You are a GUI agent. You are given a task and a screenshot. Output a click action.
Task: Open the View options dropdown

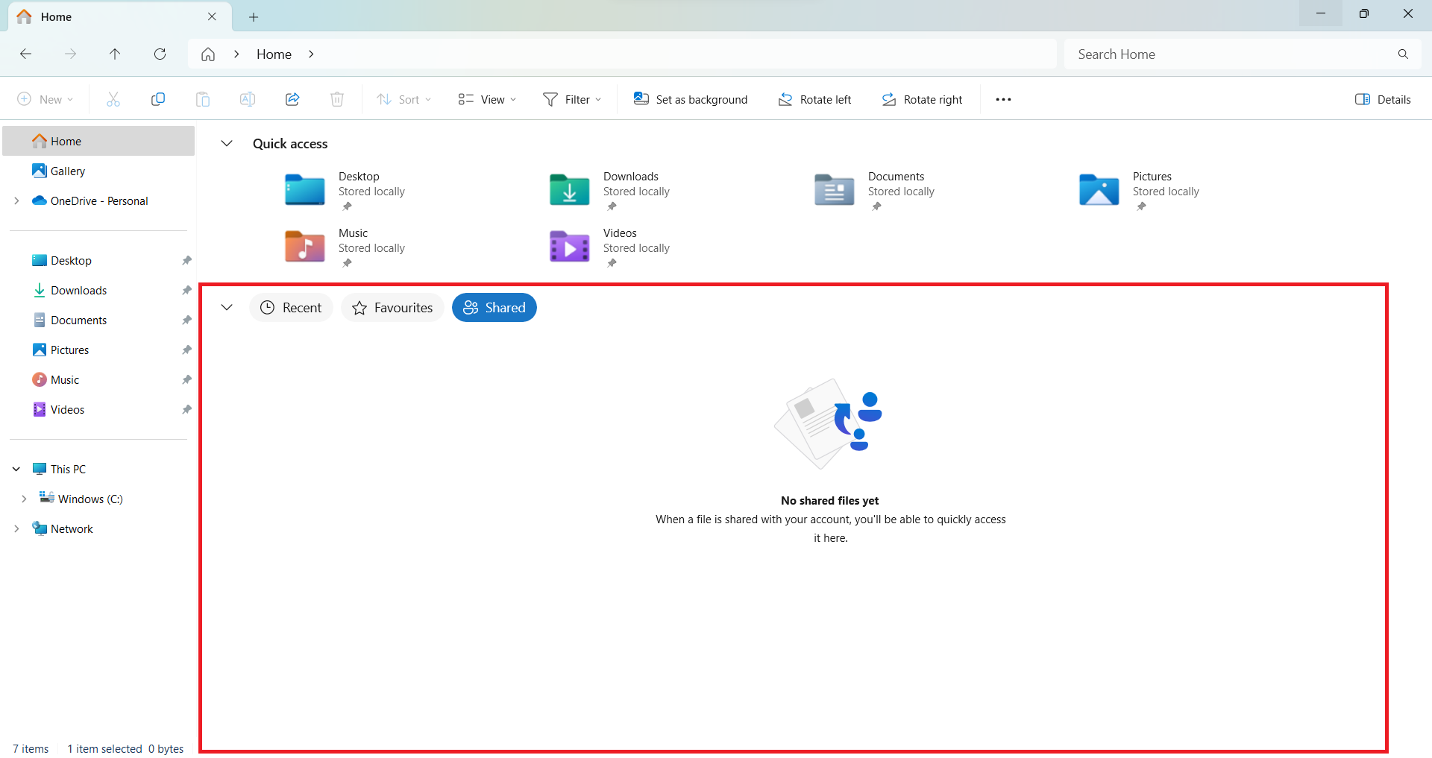click(x=486, y=98)
